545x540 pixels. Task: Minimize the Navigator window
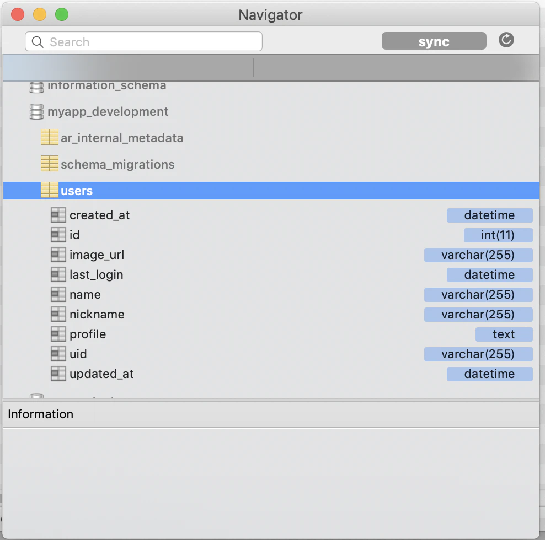(x=40, y=14)
